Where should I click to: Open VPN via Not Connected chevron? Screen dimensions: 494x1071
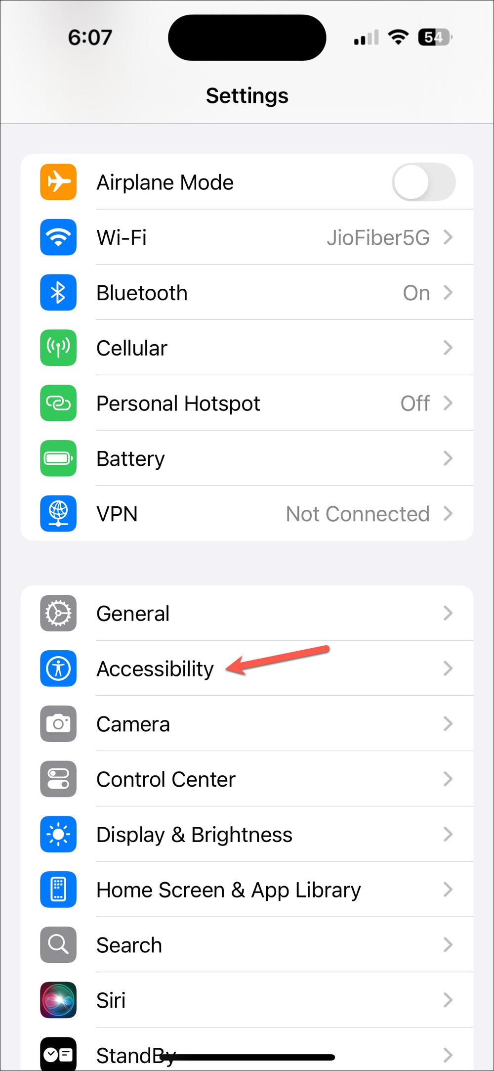click(448, 514)
